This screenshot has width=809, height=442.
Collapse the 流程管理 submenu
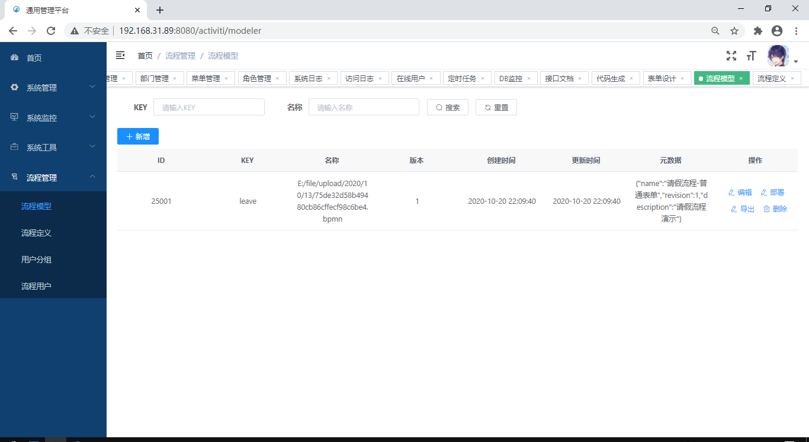pyautogui.click(x=92, y=176)
